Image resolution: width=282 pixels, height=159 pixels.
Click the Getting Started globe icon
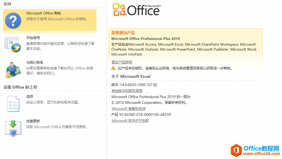pos(13,44)
